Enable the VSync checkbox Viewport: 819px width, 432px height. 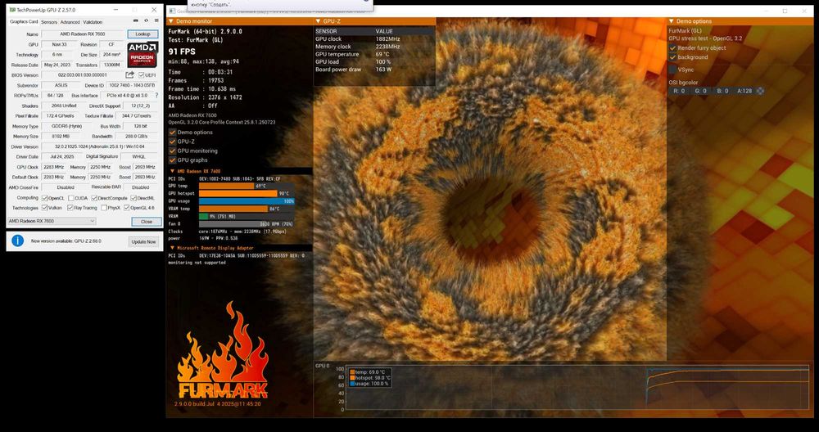672,69
